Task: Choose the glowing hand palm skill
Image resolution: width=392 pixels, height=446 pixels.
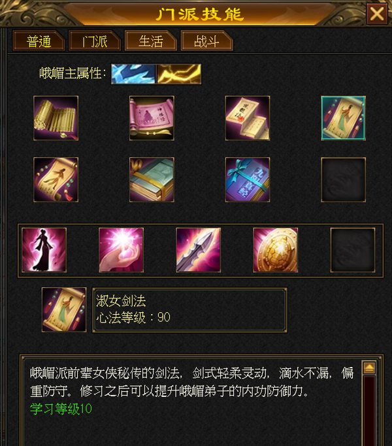Action: coord(122,250)
